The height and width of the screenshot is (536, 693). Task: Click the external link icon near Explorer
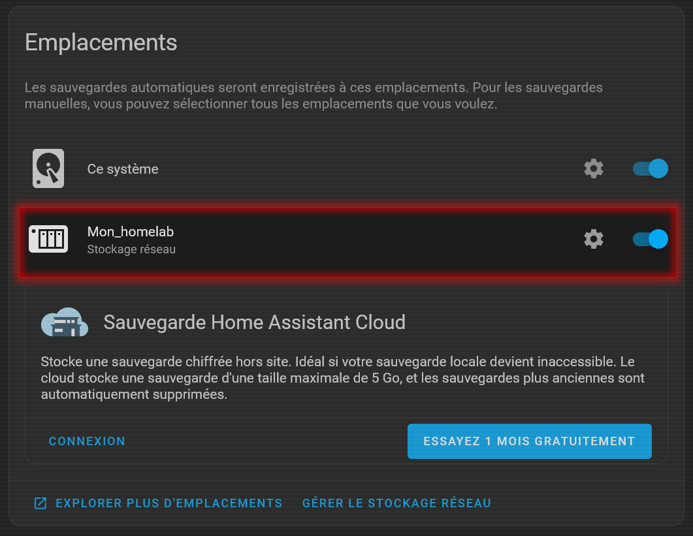(40, 503)
